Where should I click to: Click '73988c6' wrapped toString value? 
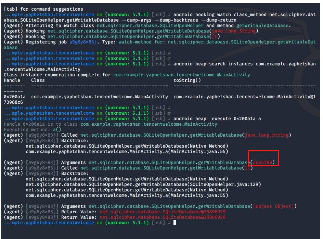click(13, 102)
